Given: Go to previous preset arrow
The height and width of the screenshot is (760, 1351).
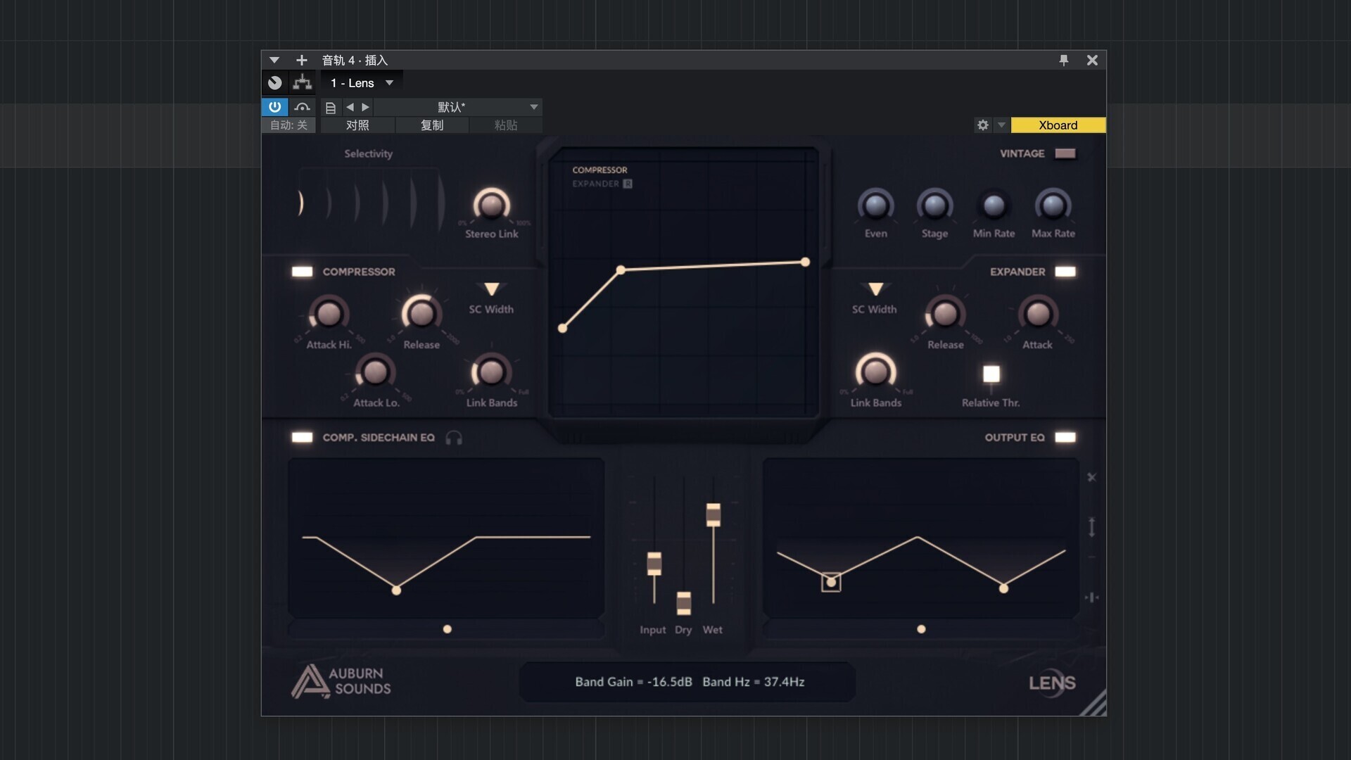Looking at the screenshot, I should 350,107.
